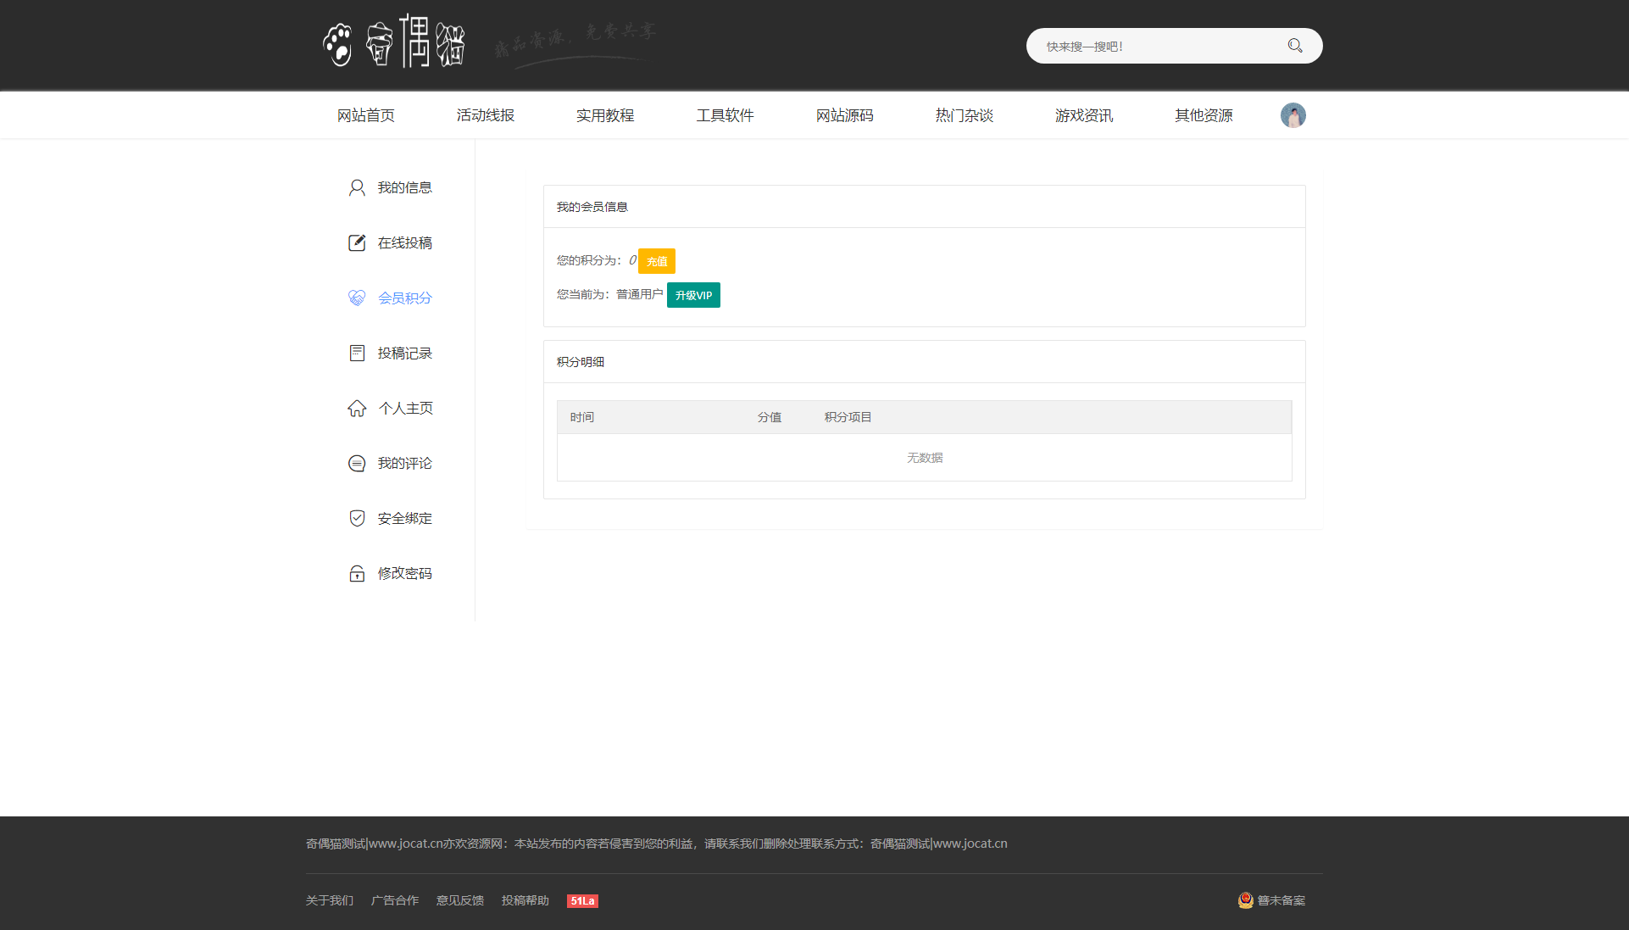Select 修改密码 in the sidebar
Viewport: 1629px width, 930px height.
[x=405, y=574]
